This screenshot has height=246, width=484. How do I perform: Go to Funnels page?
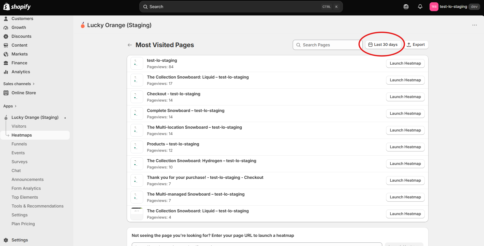[19, 144]
